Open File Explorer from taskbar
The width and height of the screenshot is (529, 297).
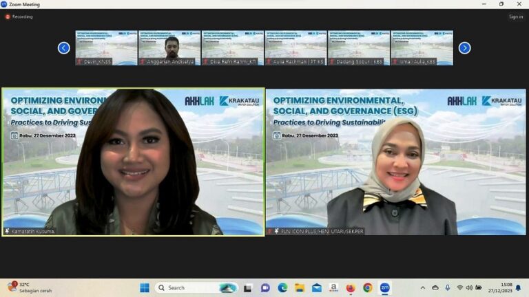[x=300, y=288]
